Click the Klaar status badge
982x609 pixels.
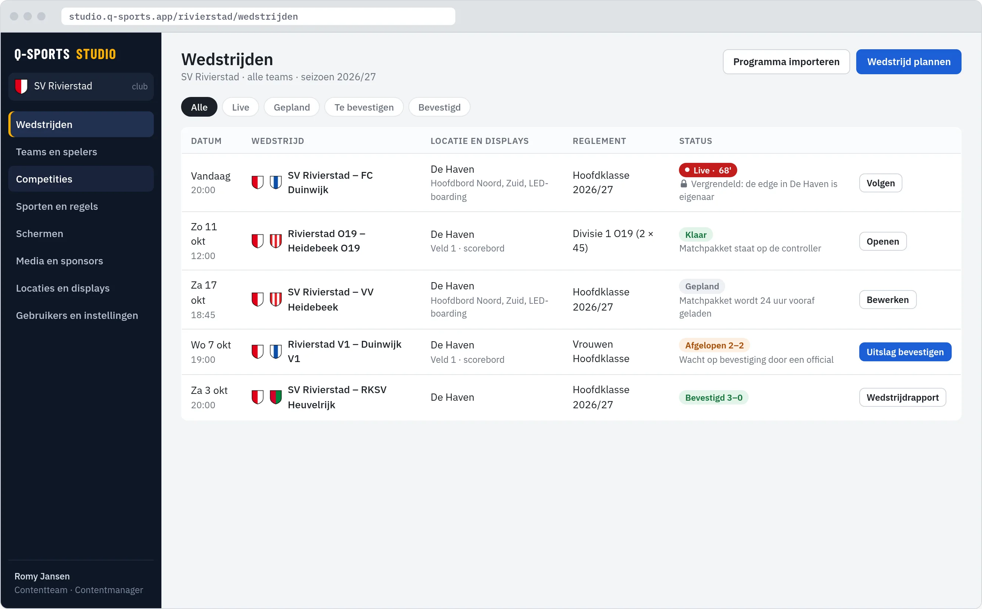click(x=696, y=235)
